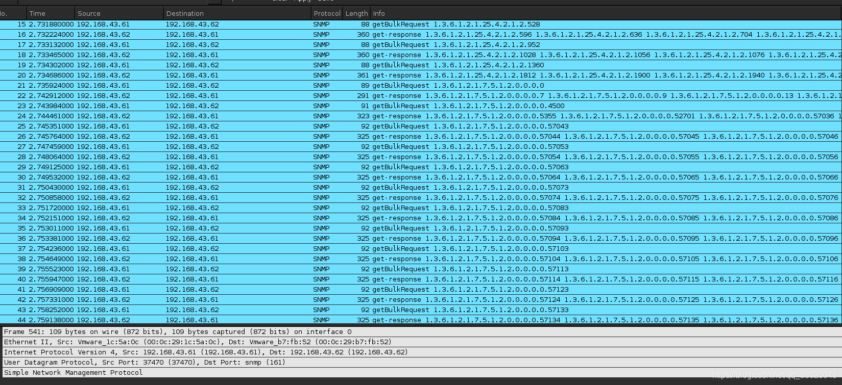842x385 pixels.
Task: Sort by the Length column header
Action: [x=356, y=13]
